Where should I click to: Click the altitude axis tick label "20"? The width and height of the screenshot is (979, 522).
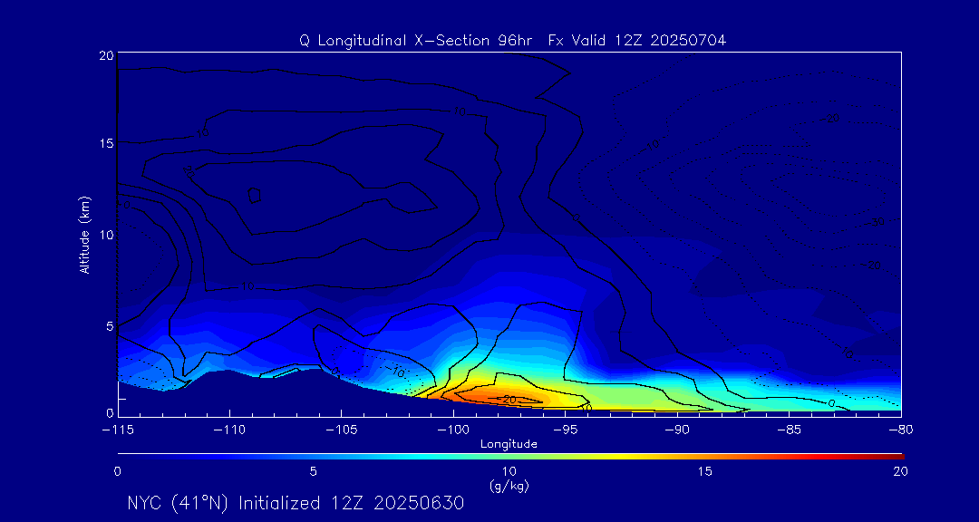(106, 55)
